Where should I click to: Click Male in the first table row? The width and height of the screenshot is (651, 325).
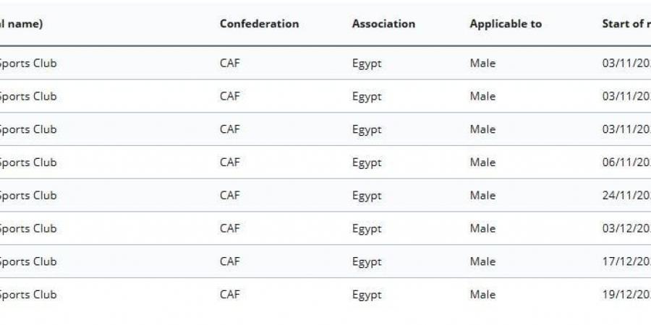click(482, 64)
